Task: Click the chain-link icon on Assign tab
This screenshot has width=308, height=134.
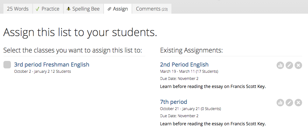Action: click(x=109, y=9)
